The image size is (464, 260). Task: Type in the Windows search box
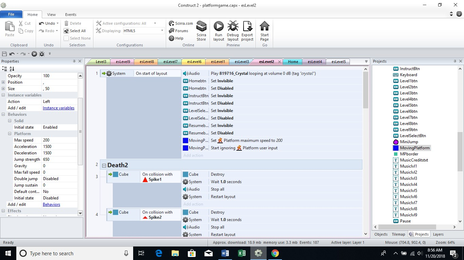pos(74,253)
